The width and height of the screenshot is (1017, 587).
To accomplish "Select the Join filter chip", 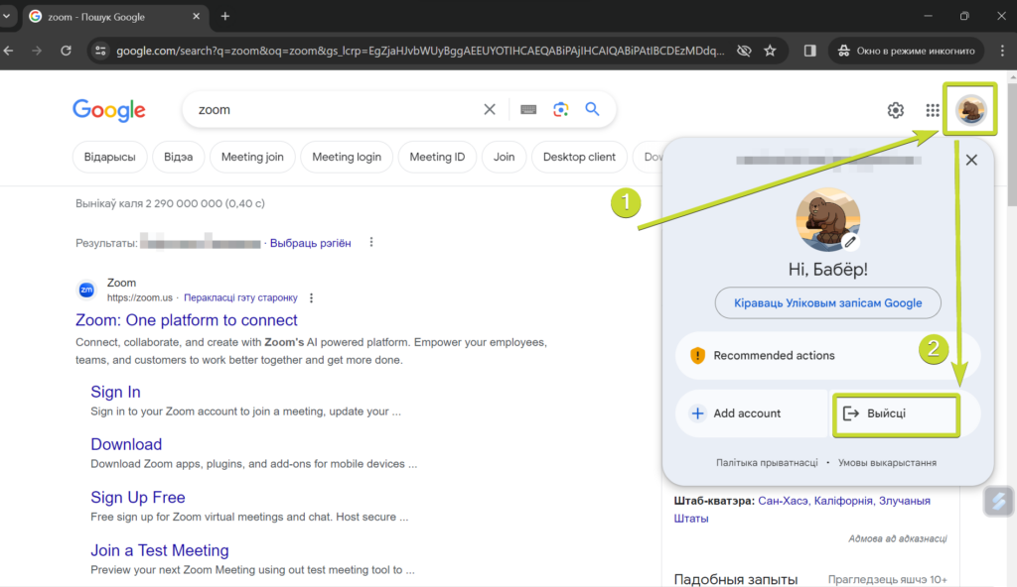I will coord(504,157).
